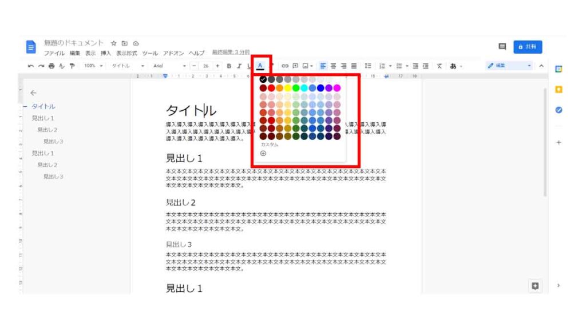This screenshot has height=329, width=586.
Task: Open the アドオン menu
Action: [x=173, y=53]
